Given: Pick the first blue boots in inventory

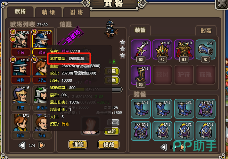Looking at the screenshot, I should tap(141, 109).
